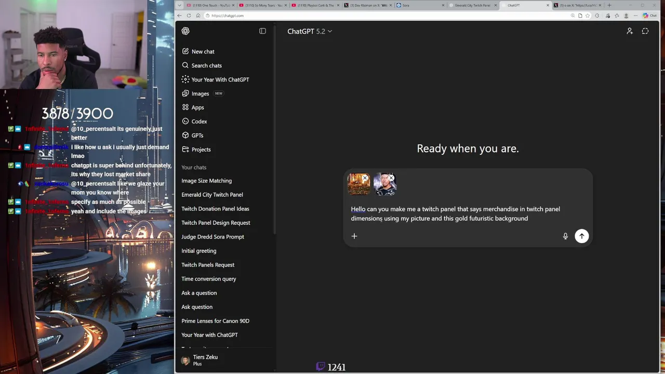
Task: Open a new browser tab with plus
Action: [609, 5]
